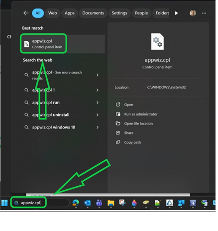Select the All filter tab
Viewport: 218px width, 231px height.
[x=38, y=13]
